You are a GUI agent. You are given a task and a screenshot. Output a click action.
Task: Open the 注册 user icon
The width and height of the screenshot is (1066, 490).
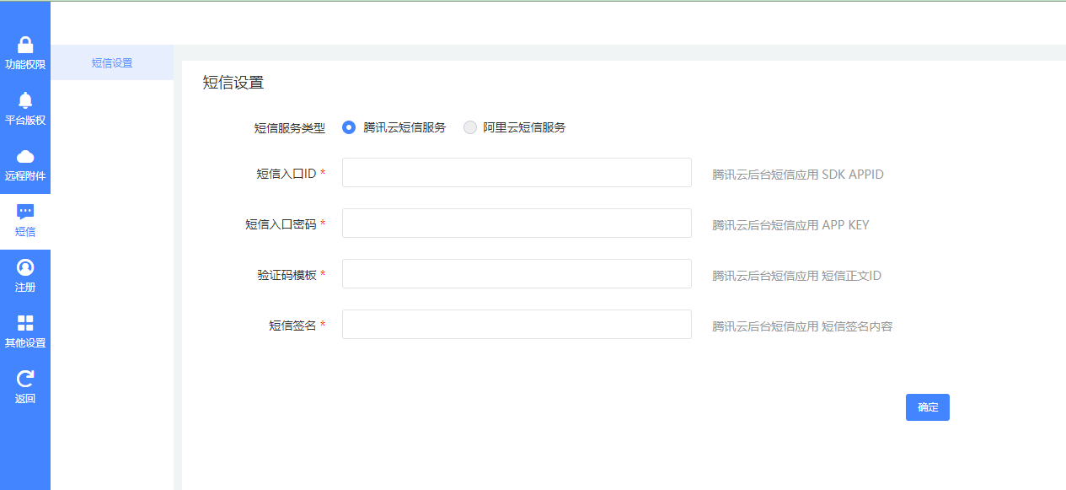(25, 267)
